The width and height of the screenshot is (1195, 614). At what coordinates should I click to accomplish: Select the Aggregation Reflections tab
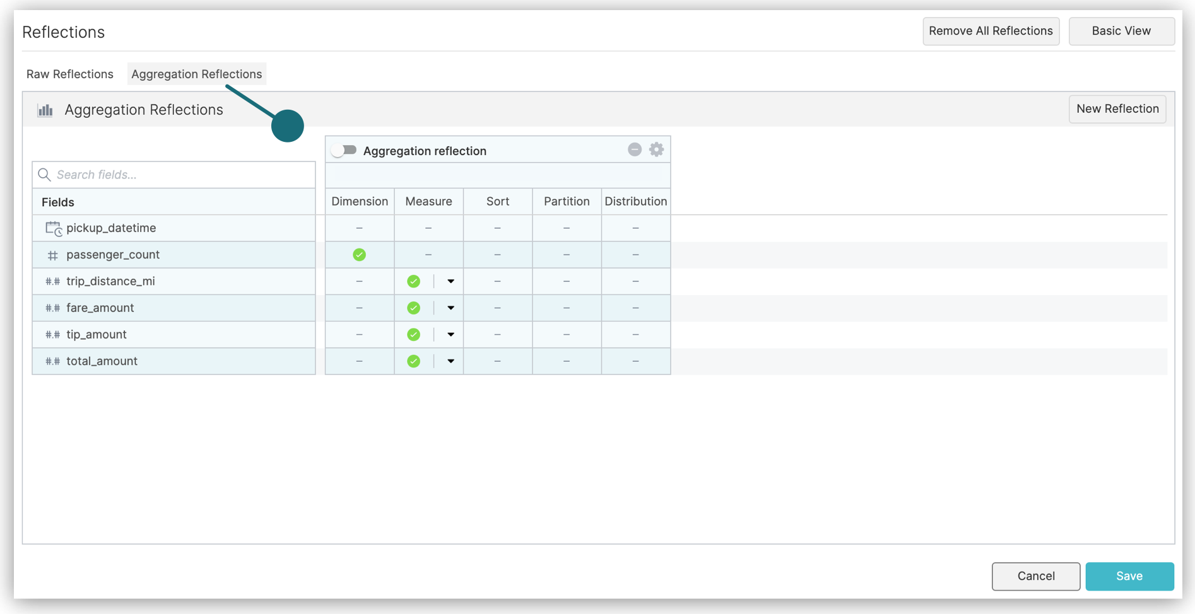tap(196, 74)
